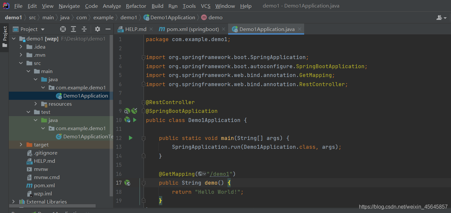Click Expand All in Project panel
The image size is (451, 213).
pyautogui.click(x=73, y=29)
